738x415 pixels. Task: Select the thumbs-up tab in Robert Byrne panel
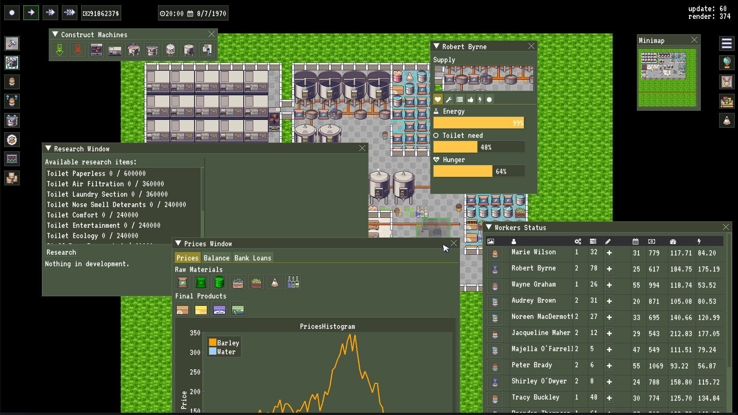[x=470, y=99]
